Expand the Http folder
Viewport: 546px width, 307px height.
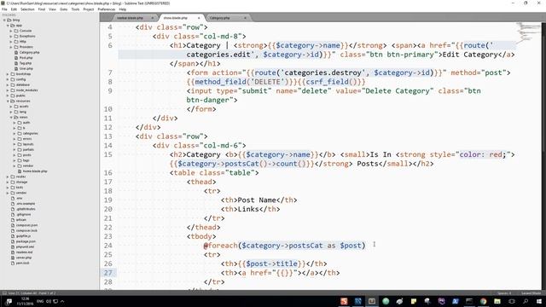(11, 42)
